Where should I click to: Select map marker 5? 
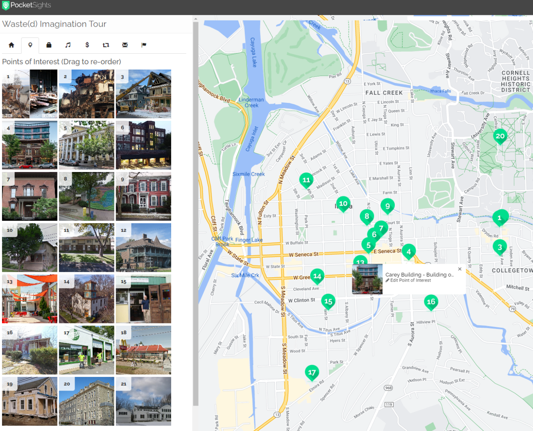[369, 246]
